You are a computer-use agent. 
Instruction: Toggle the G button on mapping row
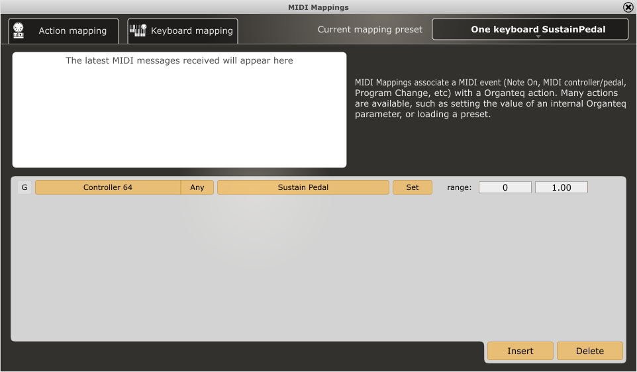[24, 187]
